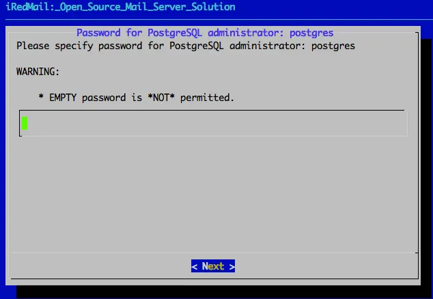
Task: Click the asterisk bullet before EMPTY
Action: (x=41, y=97)
